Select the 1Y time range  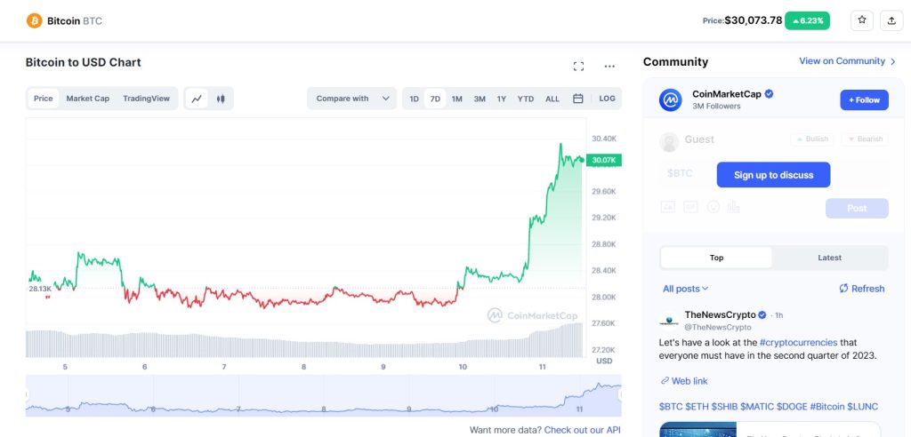click(x=502, y=99)
